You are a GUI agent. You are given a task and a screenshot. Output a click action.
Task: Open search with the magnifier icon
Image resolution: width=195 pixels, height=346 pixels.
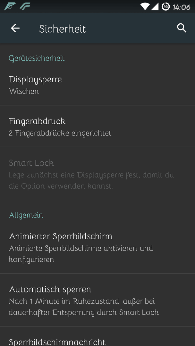coord(182,28)
